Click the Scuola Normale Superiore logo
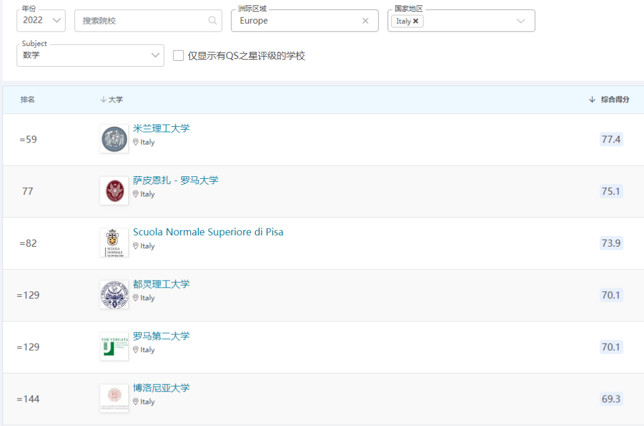 pyautogui.click(x=114, y=243)
